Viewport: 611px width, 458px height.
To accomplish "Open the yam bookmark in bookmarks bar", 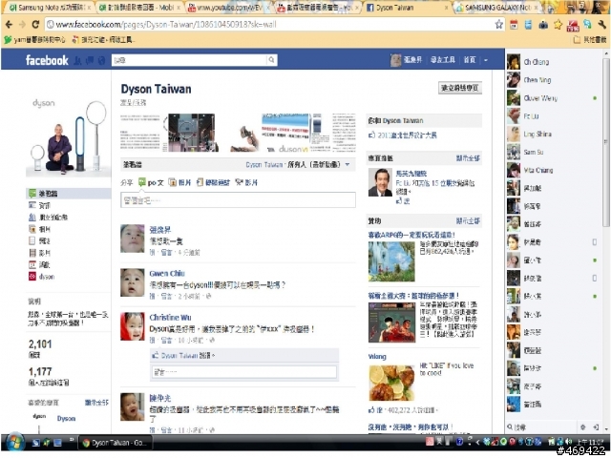I will pos(35,39).
